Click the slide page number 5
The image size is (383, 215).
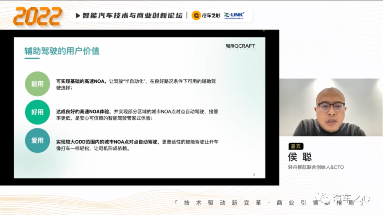(x=254, y=175)
